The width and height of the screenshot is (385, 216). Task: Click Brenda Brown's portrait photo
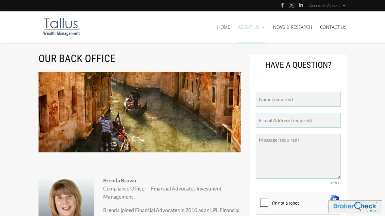tap(66, 197)
